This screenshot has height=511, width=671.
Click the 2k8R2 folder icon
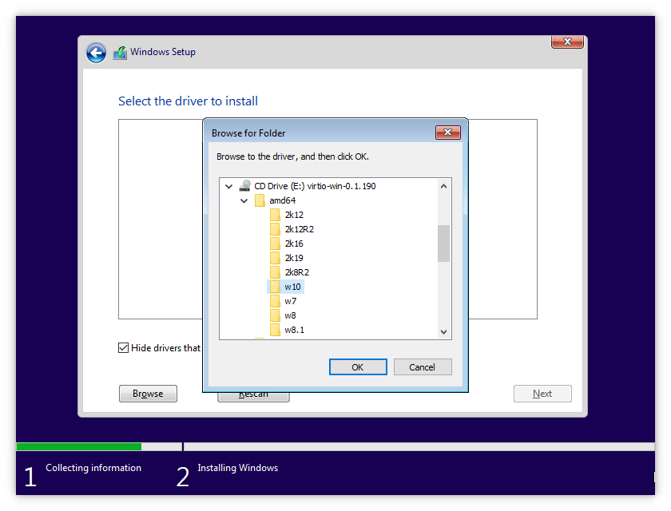click(x=275, y=272)
